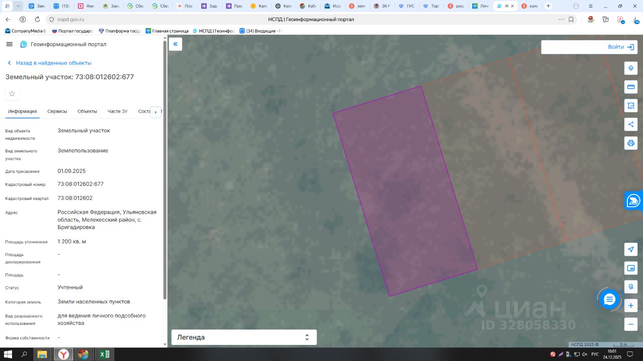Click the 1 200 кв. м area value
This screenshot has width=643, height=361.
72,242
